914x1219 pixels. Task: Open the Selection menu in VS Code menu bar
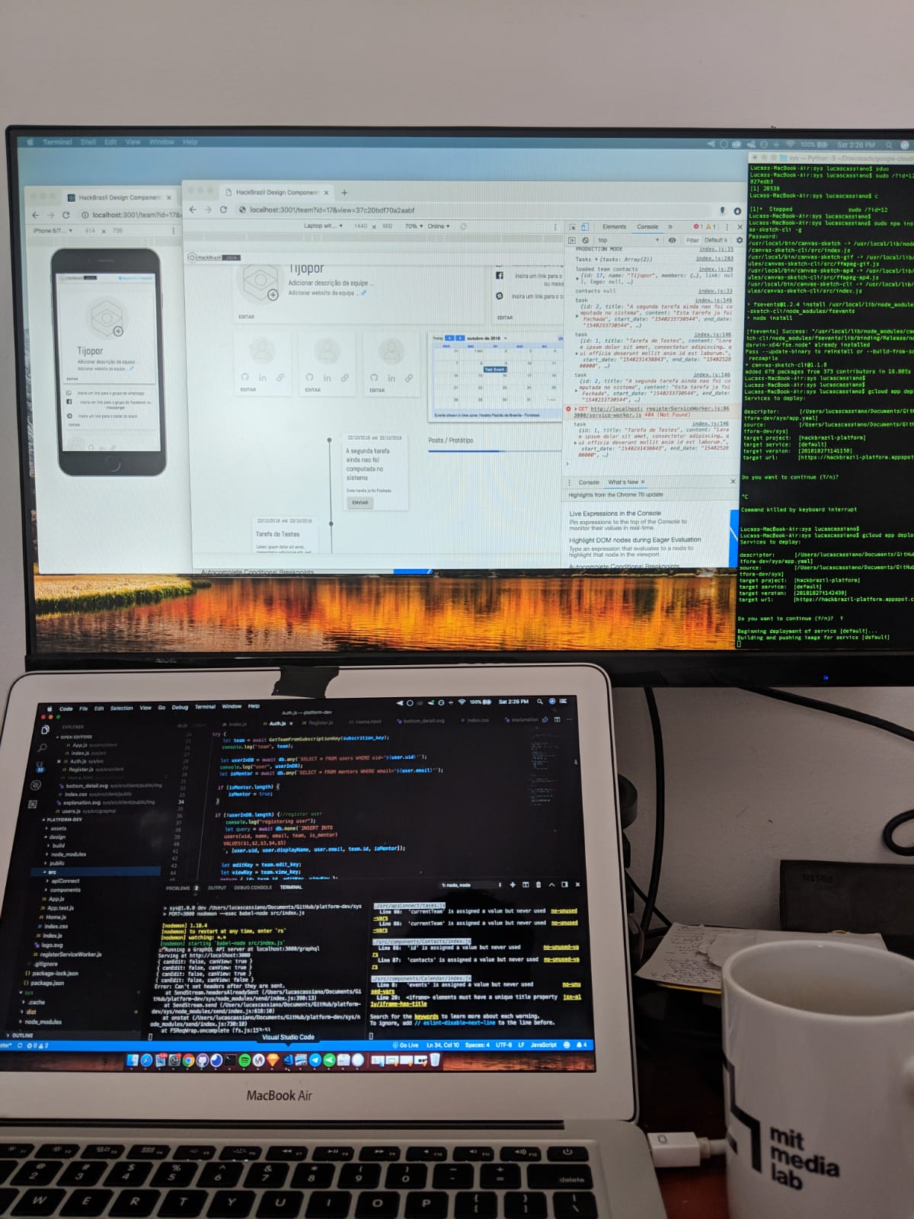(121, 708)
